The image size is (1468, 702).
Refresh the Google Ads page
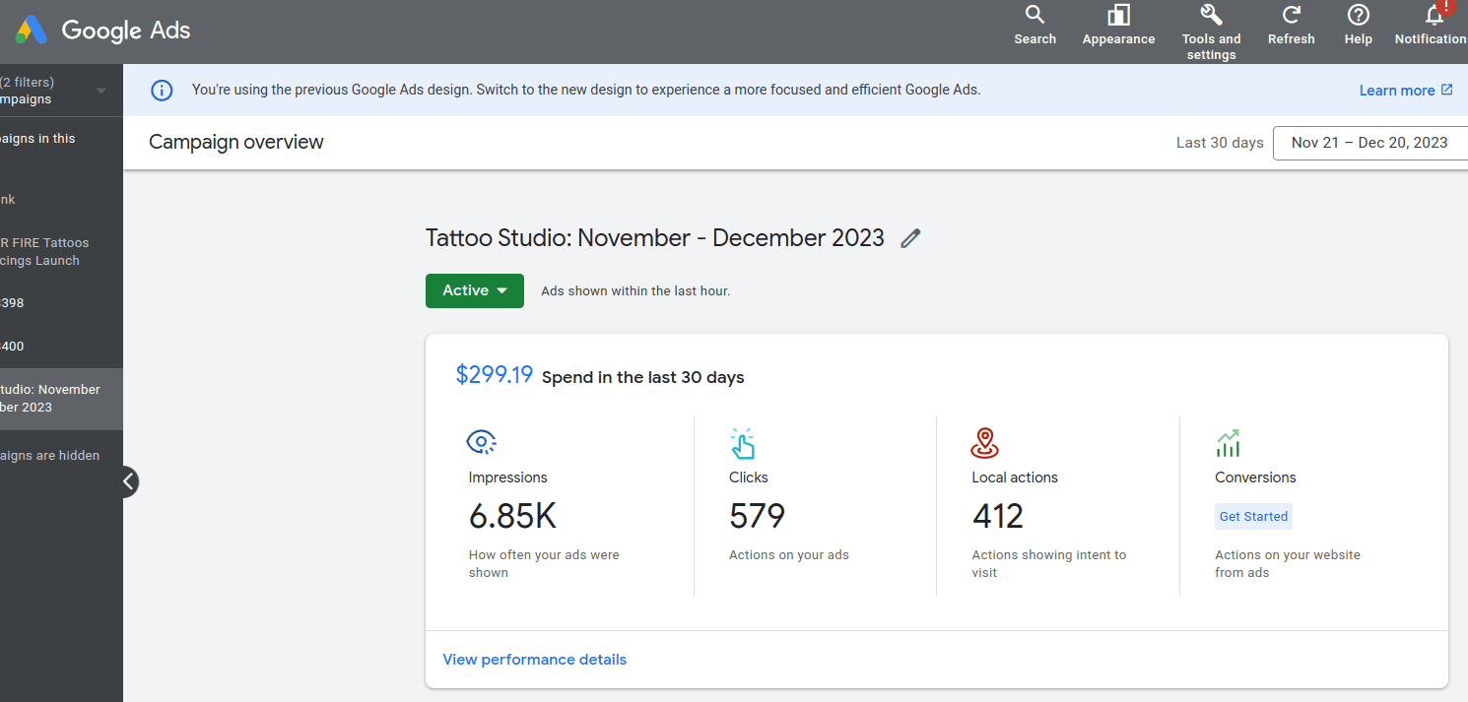click(1291, 26)
